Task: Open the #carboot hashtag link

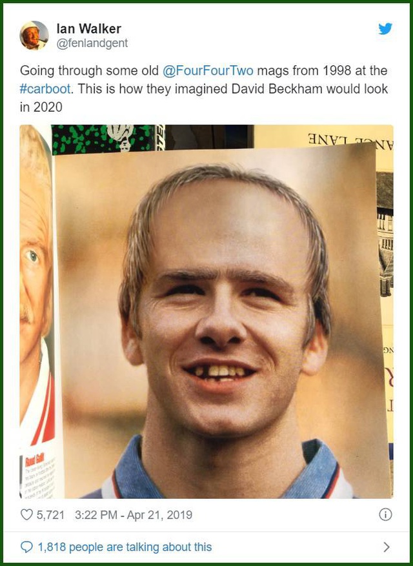Action: pyautogui.click(x=45, y=89)
